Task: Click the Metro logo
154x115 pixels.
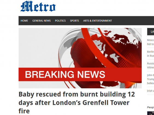Action: pyautogui.click(x=38, y=6)
